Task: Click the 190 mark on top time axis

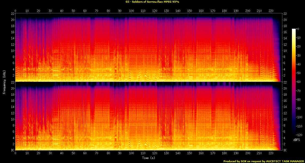Action: pyautogui.click(x=236, y=11)
